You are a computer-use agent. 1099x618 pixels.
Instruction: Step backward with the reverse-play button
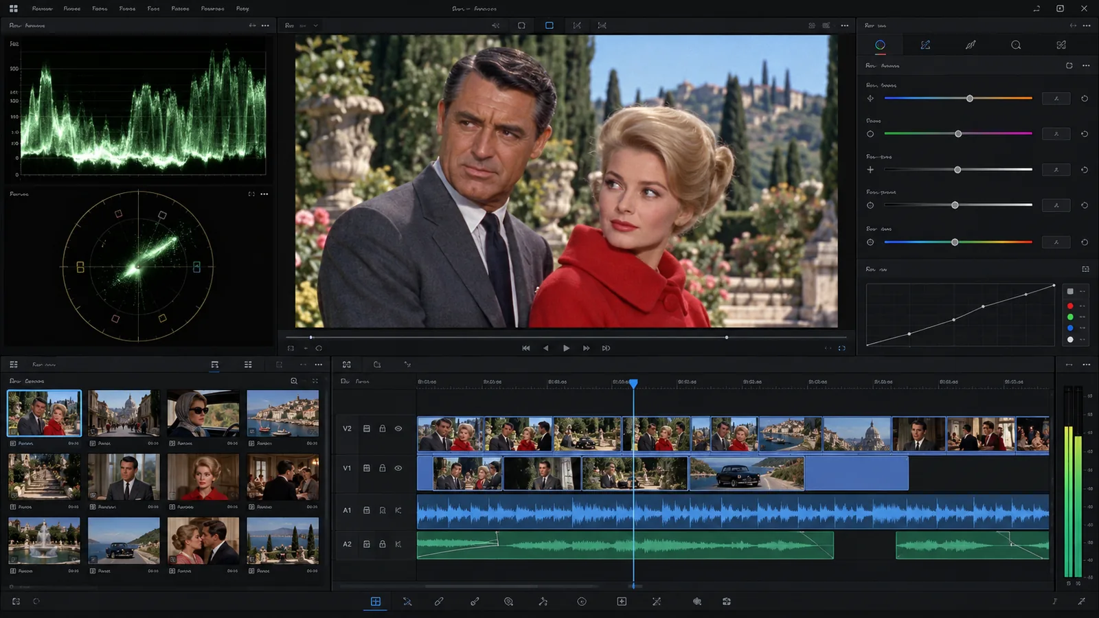546,348
